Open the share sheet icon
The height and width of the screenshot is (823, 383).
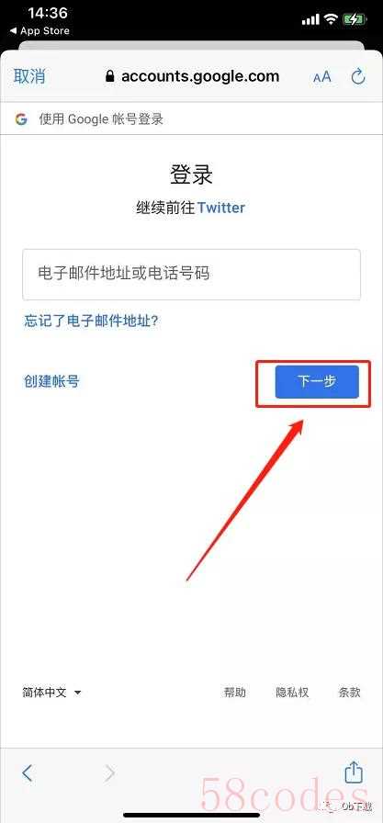coord(354,772)
